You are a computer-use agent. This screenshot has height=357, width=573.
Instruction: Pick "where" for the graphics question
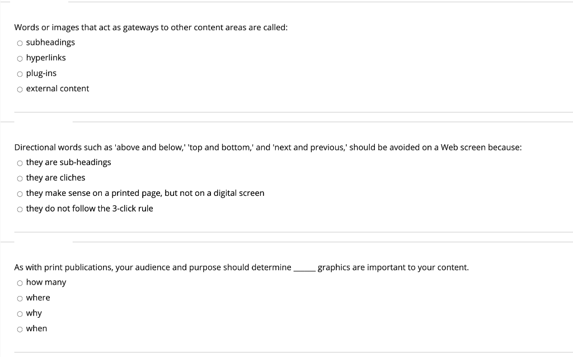[20, 298]
